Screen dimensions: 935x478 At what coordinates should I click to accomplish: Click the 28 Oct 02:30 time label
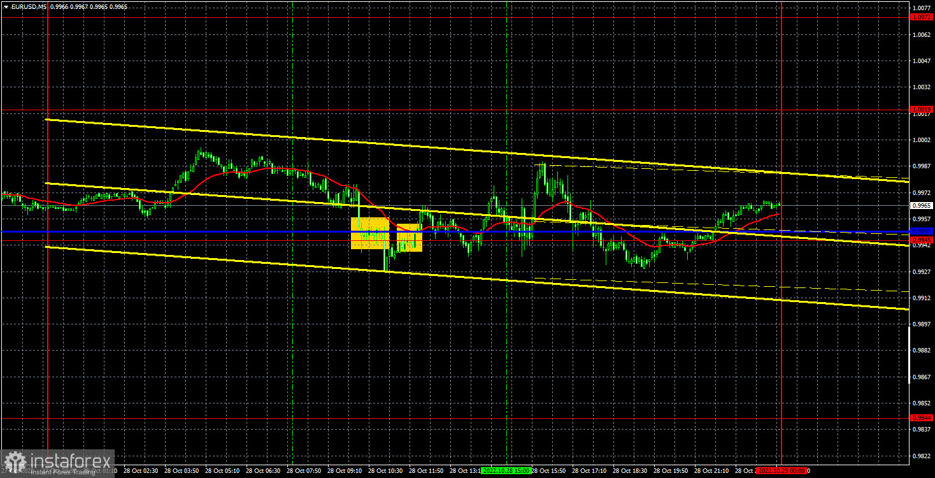[x=141, y=471]
